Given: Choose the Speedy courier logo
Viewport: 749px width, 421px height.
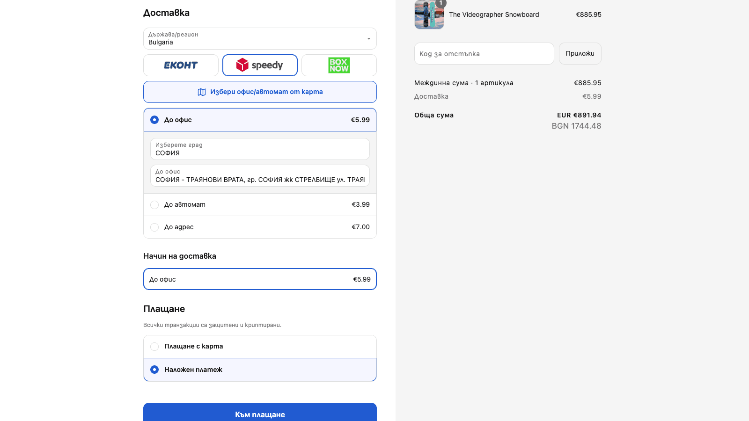Looking at the screenshot, I should 260,65.
